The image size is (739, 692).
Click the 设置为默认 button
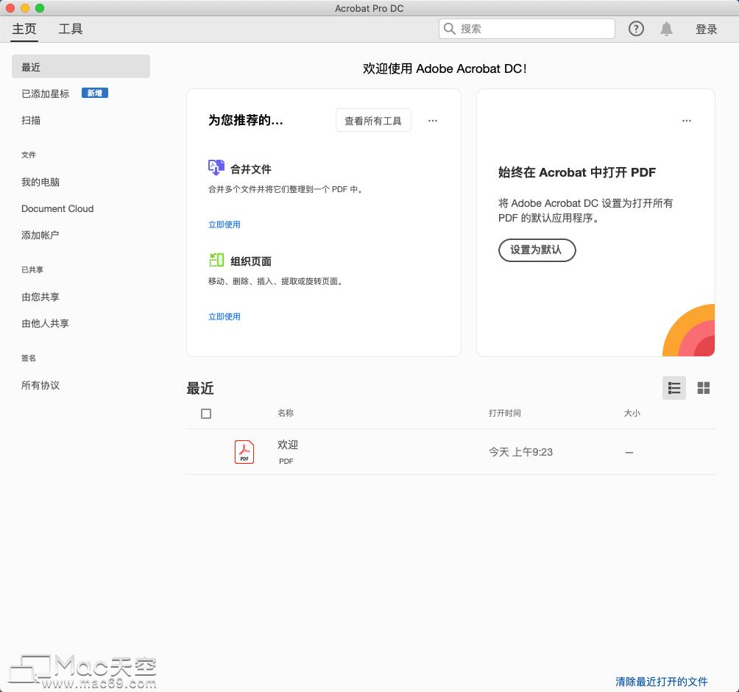point(537,250)
